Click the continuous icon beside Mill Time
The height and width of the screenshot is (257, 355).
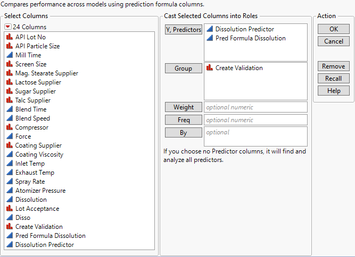10,55
